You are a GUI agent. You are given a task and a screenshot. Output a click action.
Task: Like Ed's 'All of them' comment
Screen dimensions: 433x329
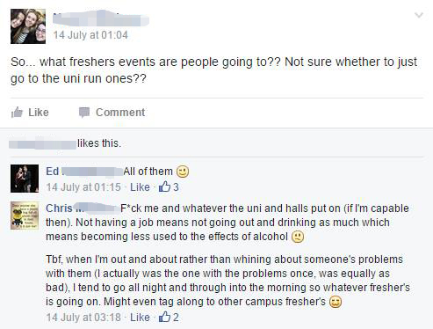click(140, 187)
